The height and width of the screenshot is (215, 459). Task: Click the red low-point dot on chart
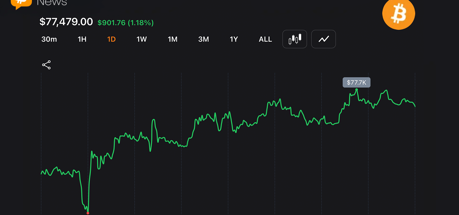point(88,213)
